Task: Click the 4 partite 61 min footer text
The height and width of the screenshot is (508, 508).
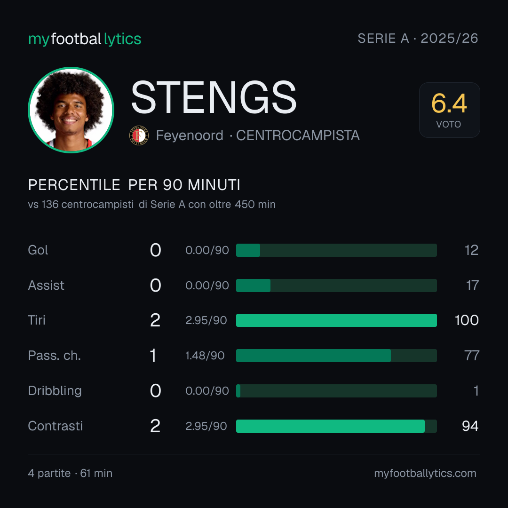Action: (70, 473)
